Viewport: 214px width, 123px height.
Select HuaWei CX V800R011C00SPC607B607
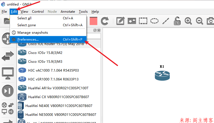pyautogui.click(x=58, y=97)
